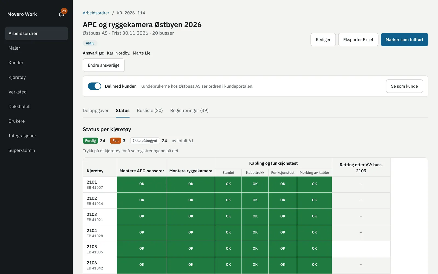Open Dekkhotell in sidebar

click(x=36, y=107)
